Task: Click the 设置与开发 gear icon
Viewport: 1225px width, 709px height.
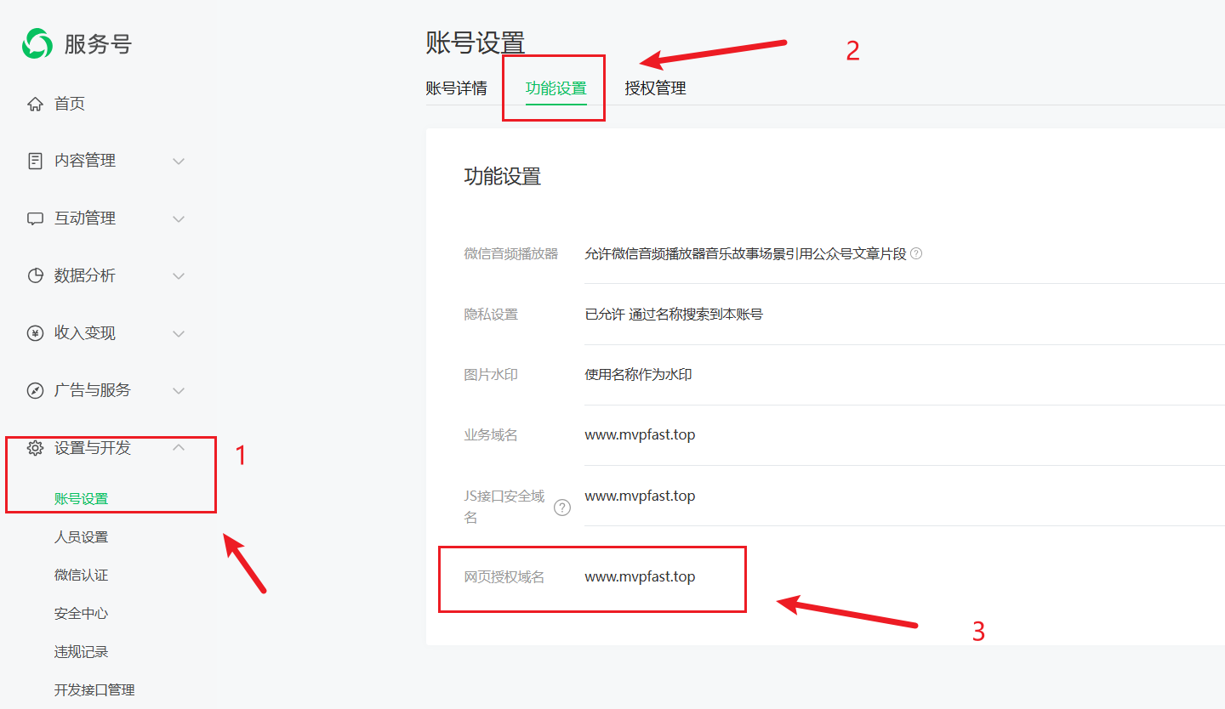Action: [x=35, y=448]
